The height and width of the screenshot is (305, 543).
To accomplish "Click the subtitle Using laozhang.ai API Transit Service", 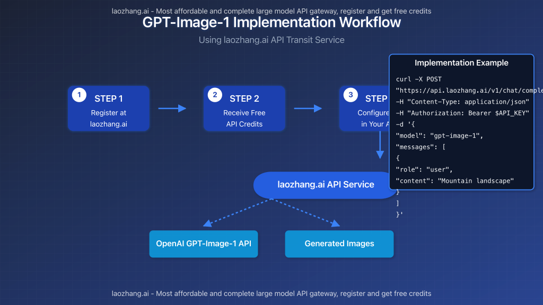I will pyautogui.click(x=271, y=40).
